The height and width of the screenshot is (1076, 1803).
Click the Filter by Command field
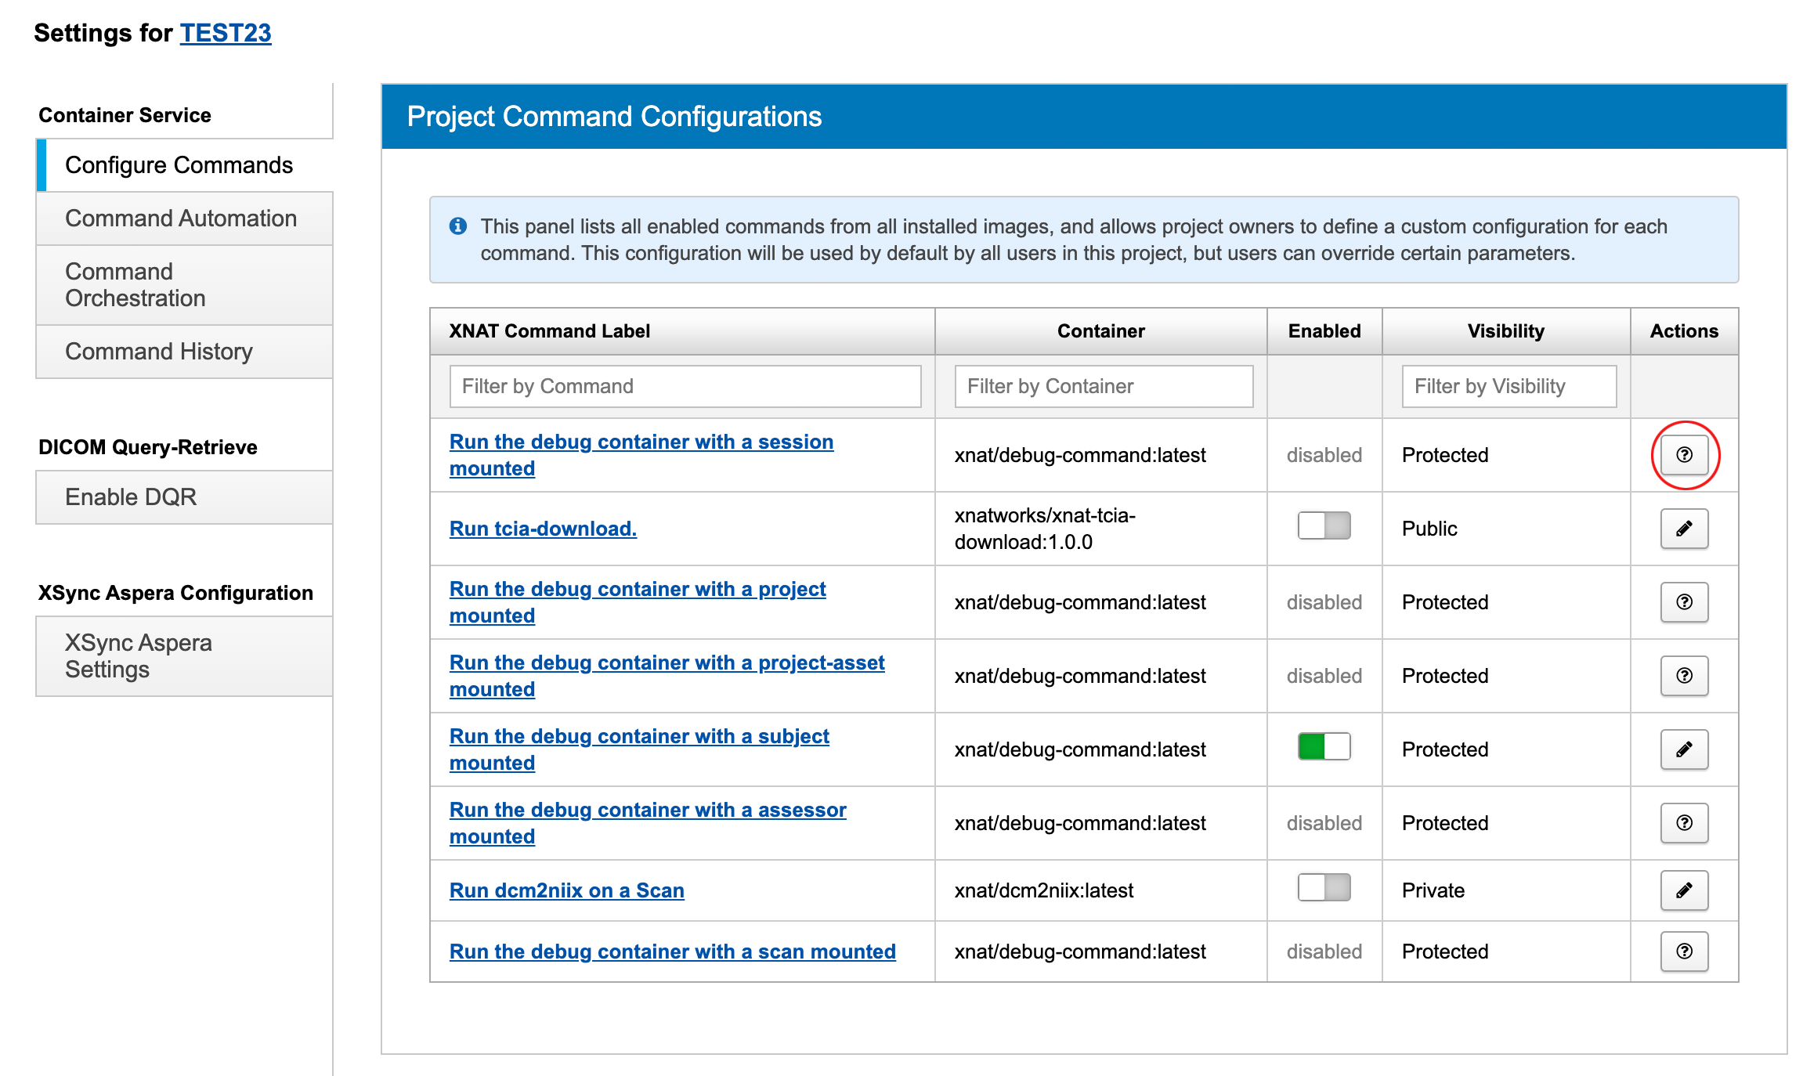[x=685, y=386]
